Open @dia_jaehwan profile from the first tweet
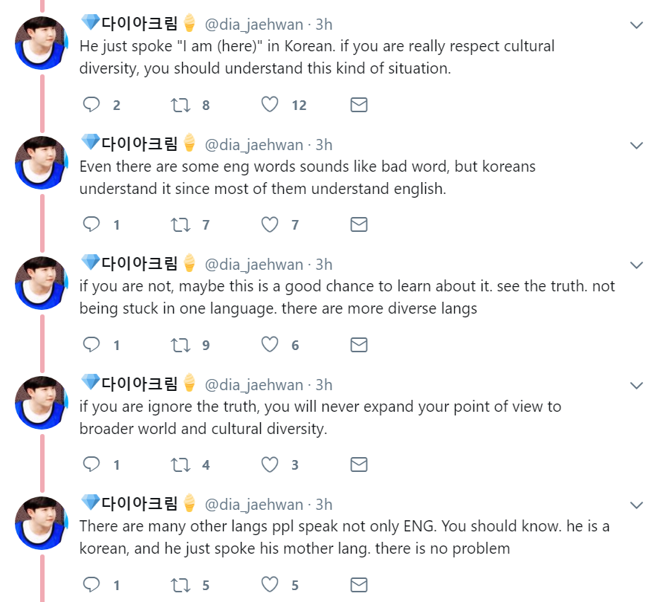 [x=253, y=25]
